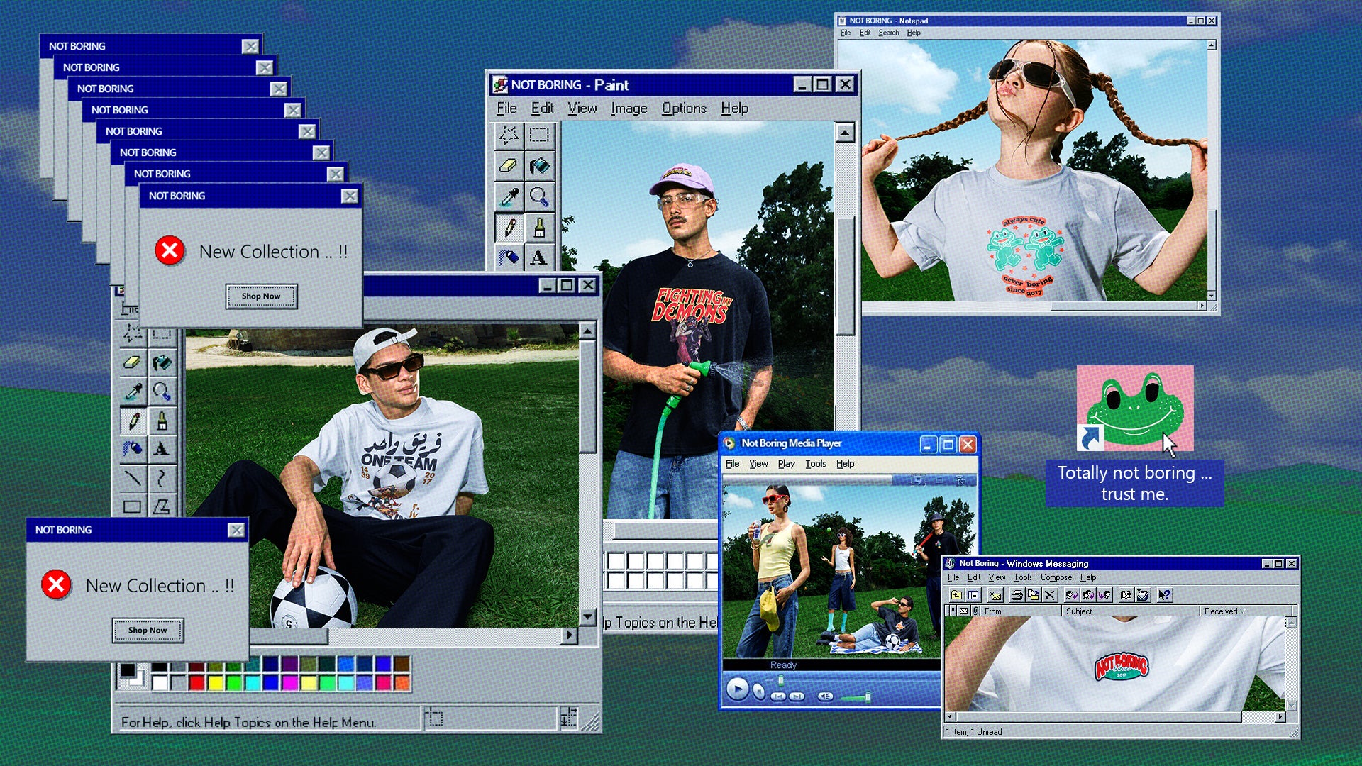Image resolution: width=1362 pixels, height=766 pixels.
Task: Sort by the Received column arrow
Action: coord(1243,611)
